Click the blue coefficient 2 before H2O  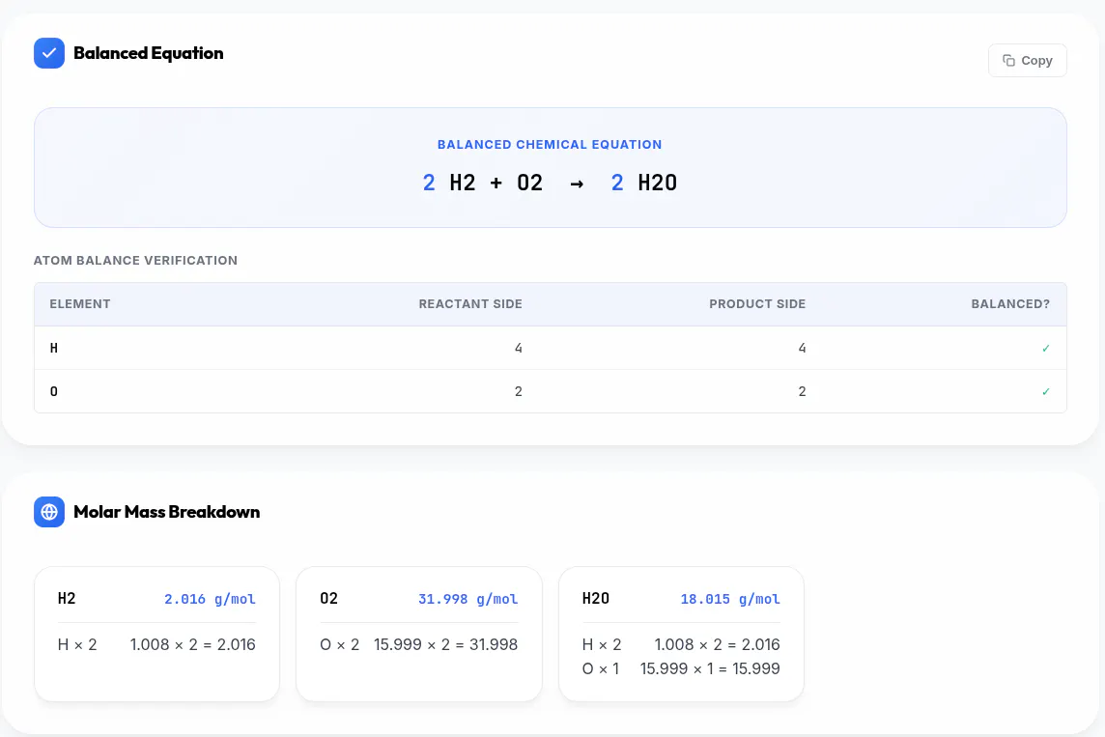616,183
